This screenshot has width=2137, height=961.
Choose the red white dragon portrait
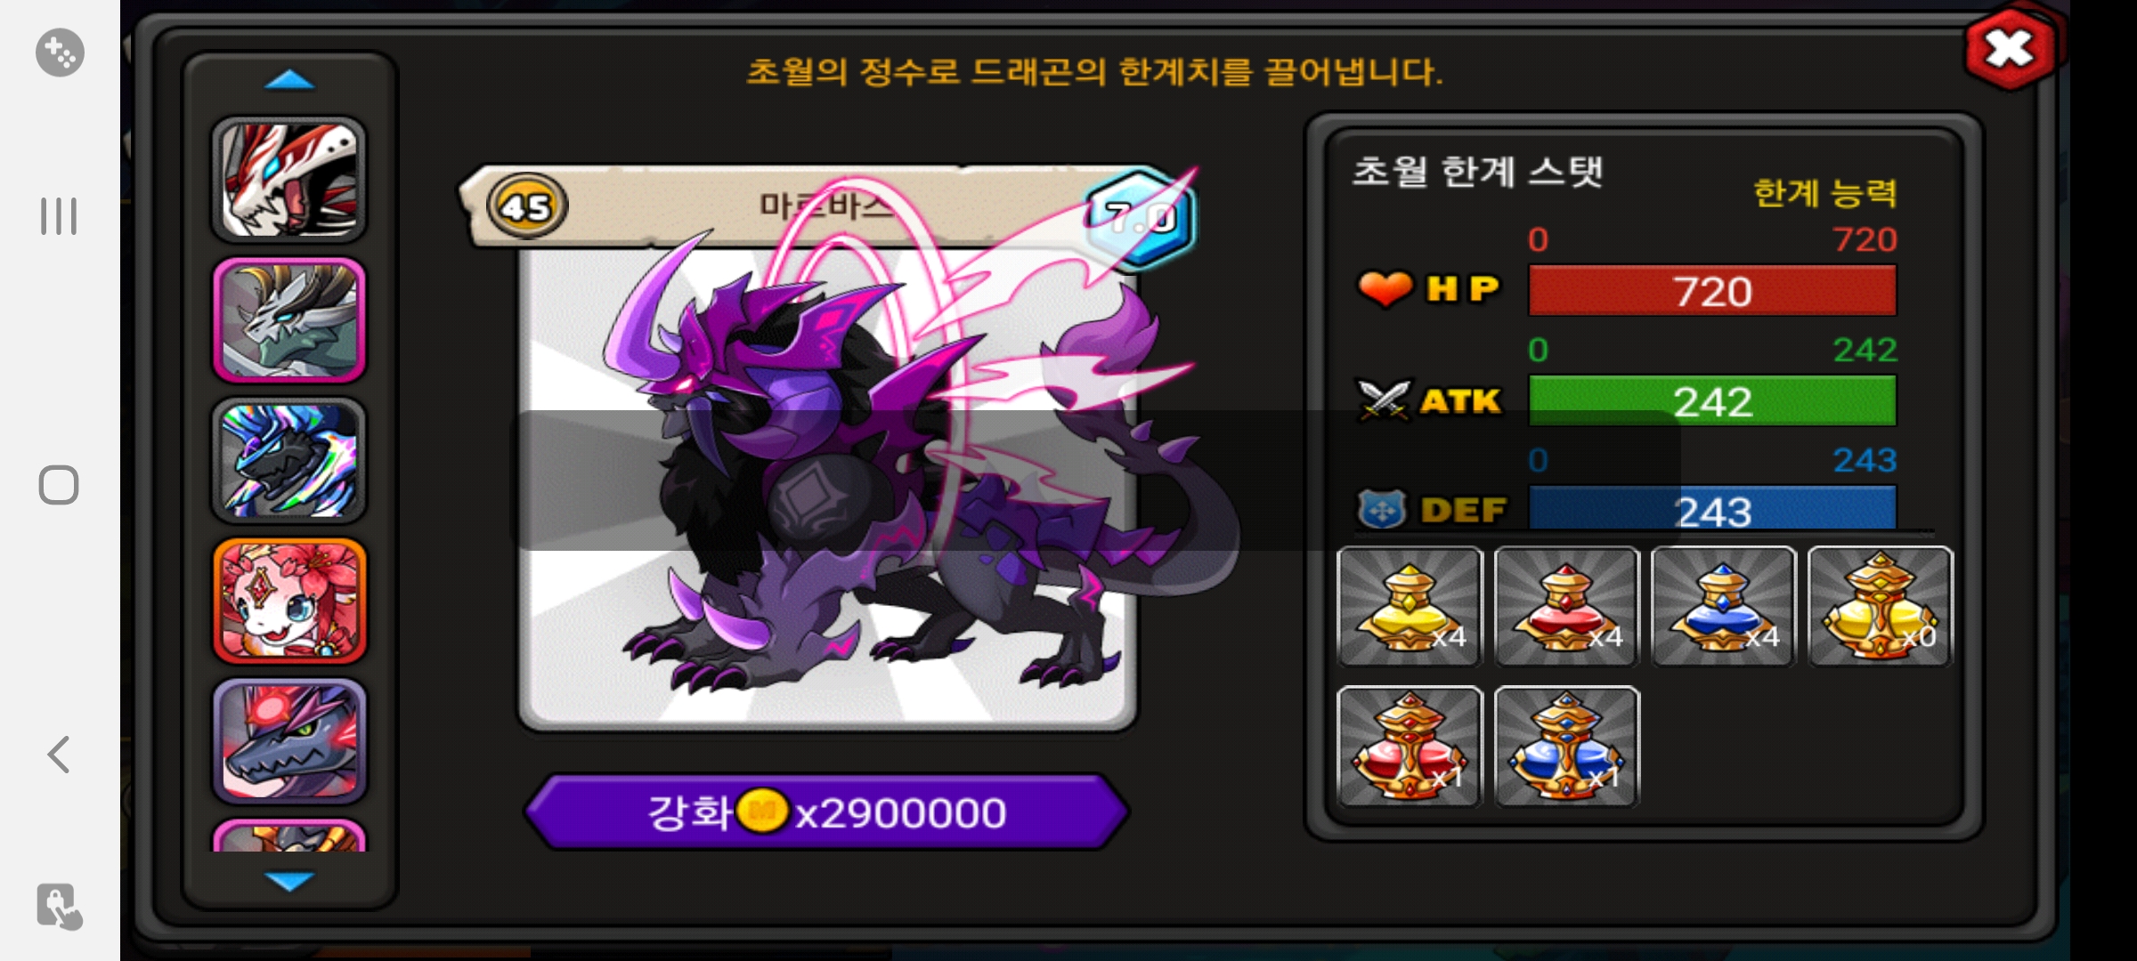(289, 180)
